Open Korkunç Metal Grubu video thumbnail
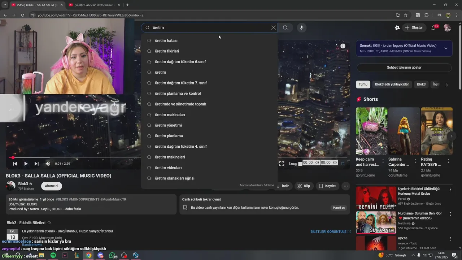 376,198
